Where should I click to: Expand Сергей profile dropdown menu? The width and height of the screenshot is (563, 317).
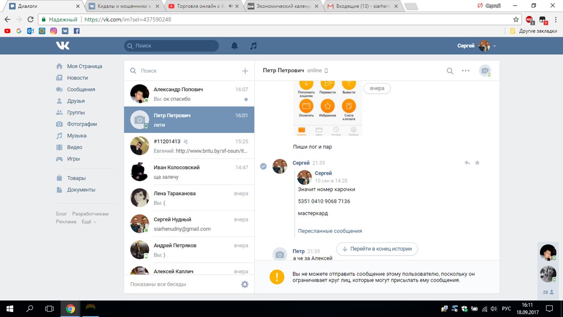(494, 46)
